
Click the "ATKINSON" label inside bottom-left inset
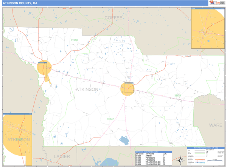[19, 140]
